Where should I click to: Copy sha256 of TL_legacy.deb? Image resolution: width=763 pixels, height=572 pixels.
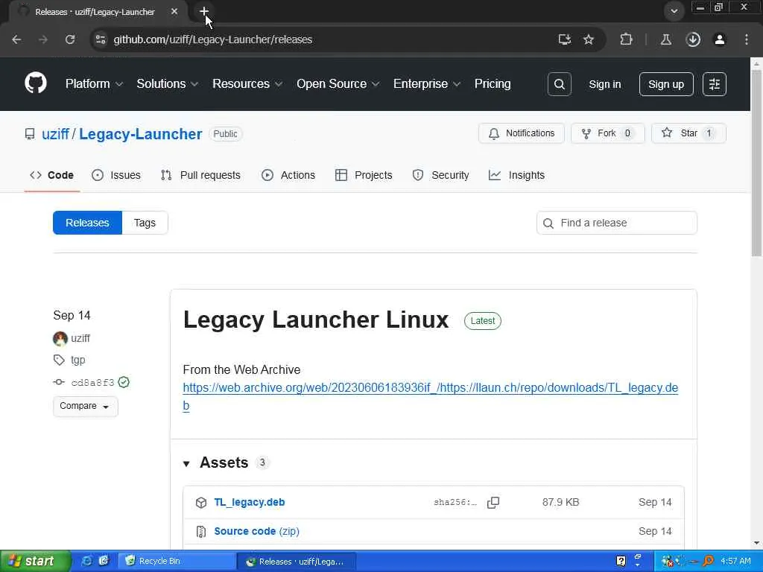coord(493,503)
